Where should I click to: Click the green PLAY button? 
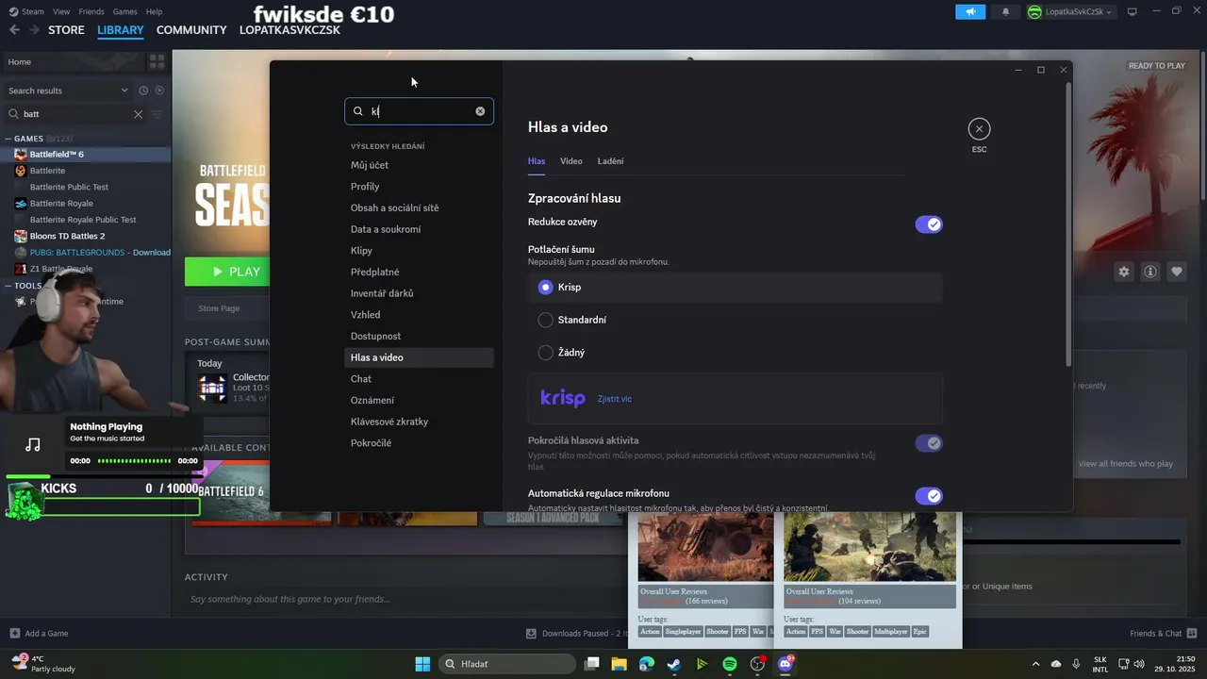pos(227,272)
